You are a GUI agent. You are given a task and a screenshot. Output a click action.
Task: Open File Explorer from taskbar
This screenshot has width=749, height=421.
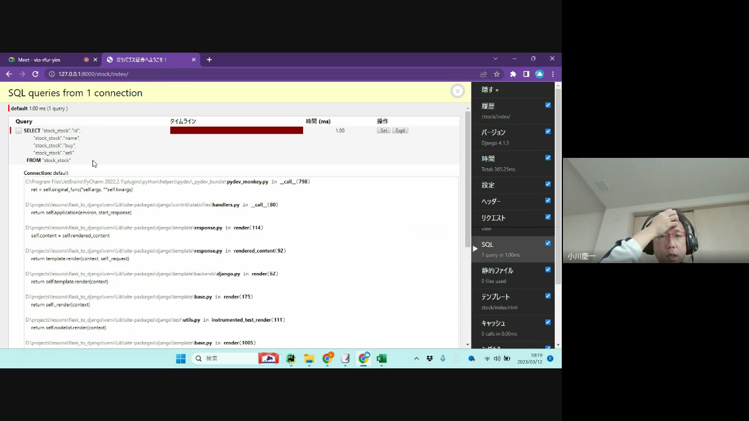coord(309,358)
